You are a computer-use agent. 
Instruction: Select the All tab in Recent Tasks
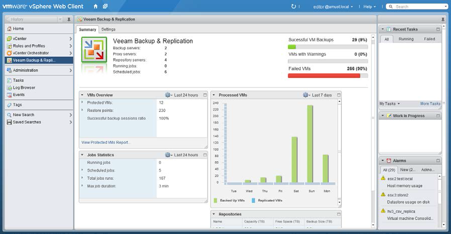(x=387, y=39)
